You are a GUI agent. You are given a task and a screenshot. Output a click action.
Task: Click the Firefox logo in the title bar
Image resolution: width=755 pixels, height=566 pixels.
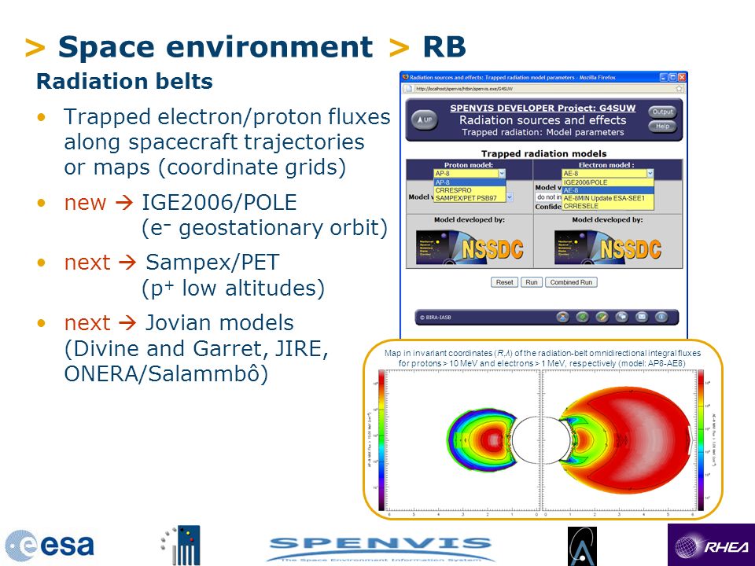click(406, 77)
